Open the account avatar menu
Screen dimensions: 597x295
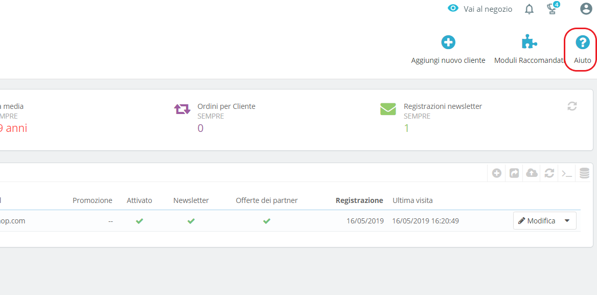[x=585, y=9]
